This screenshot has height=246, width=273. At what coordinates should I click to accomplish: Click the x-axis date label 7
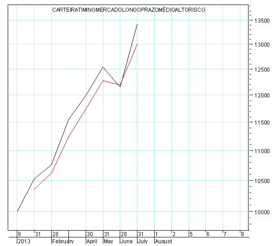225,234
